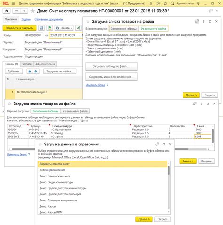Click 'Изменить бланк' link in upper dialog
The height and width of the screenshot is (225, 223).
pos(96,85)
